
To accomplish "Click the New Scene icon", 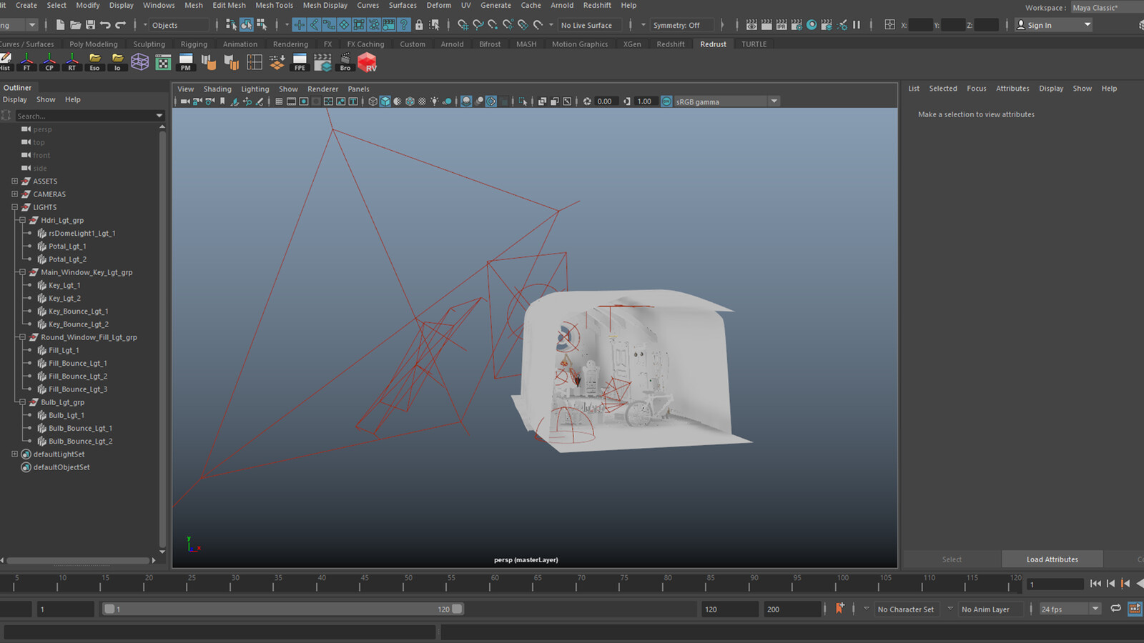I will (60, 25).
